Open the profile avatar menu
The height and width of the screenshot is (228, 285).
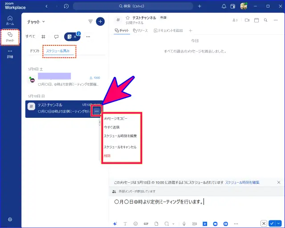point(244,6)
